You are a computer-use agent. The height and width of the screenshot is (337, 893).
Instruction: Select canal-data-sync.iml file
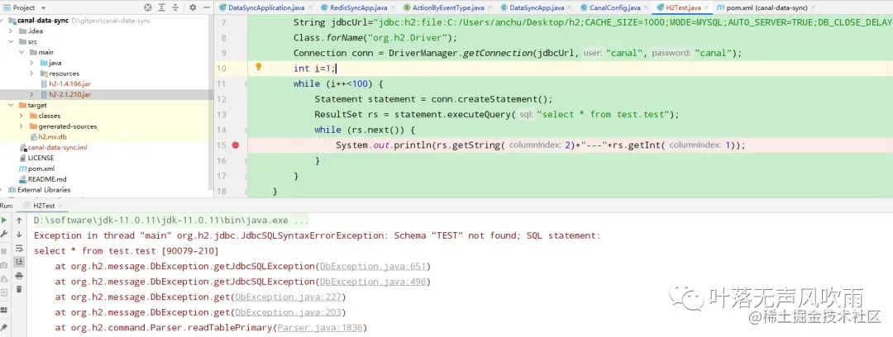pyautogui.click(x=57, y=147)
